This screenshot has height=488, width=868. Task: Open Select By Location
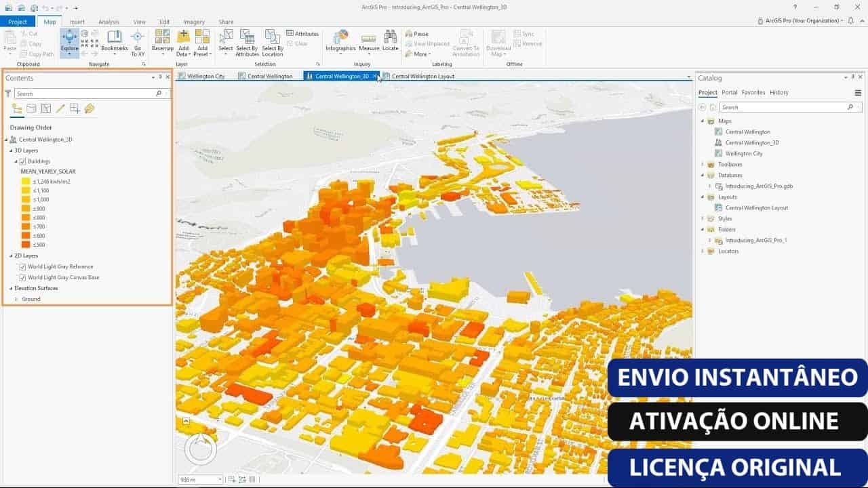coord(273,43)
